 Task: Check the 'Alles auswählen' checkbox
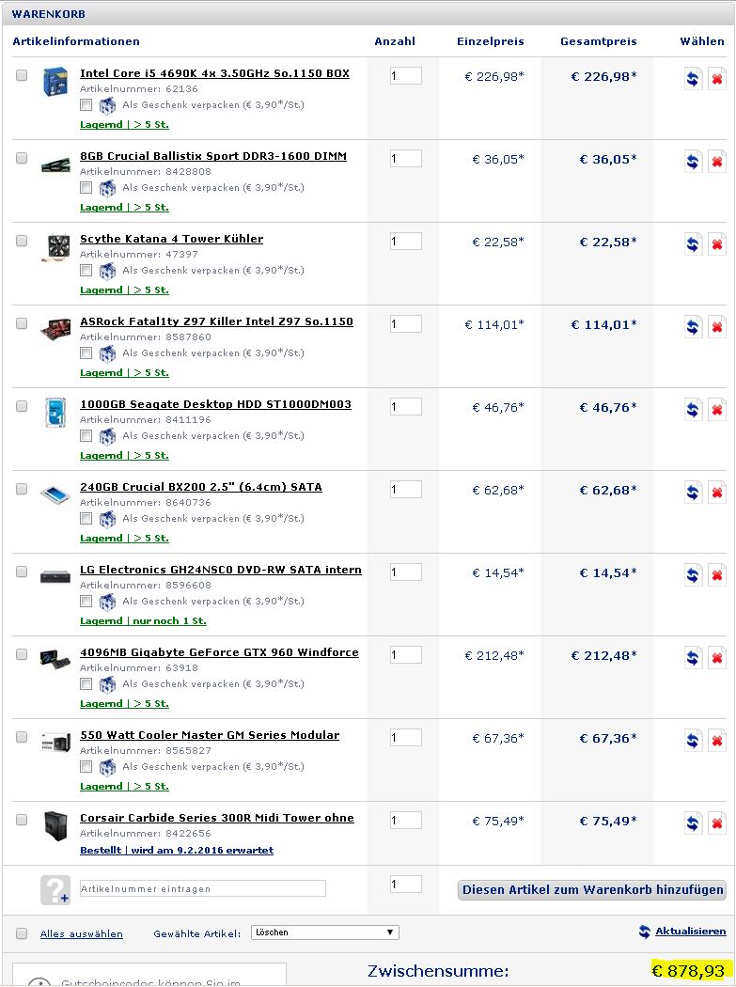(22, 933)
